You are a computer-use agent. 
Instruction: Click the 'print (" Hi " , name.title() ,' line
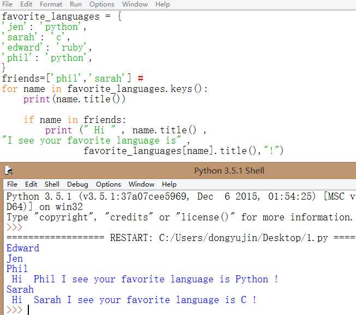click(125, 131)
